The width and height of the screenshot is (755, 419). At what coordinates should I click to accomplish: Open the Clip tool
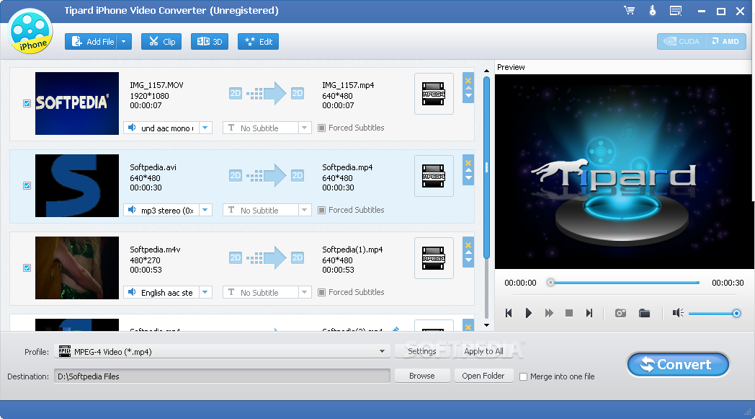pos(161,41)
